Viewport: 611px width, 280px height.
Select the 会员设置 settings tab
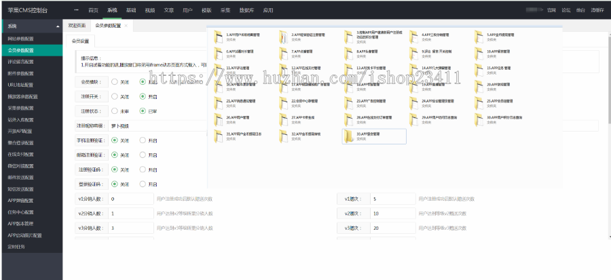click(x=80, y=41)
